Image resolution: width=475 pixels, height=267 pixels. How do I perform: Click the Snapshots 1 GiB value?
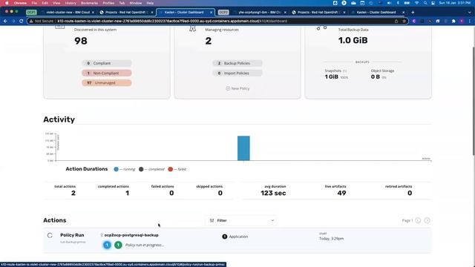[x=332, y=77]
